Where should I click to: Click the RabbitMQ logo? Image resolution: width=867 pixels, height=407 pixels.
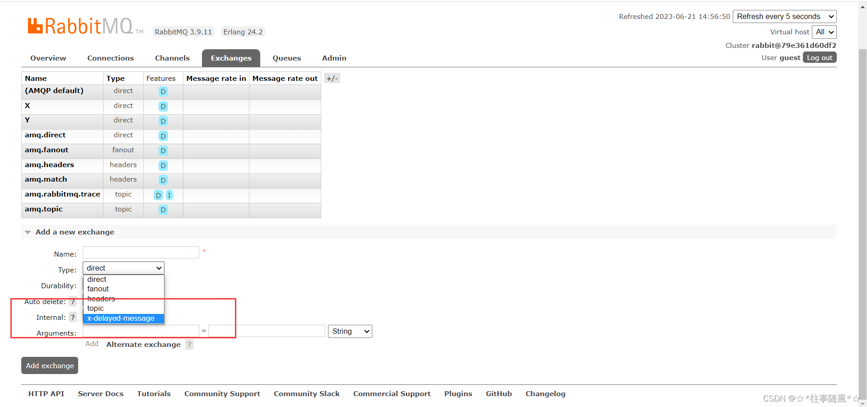pyautogui.click(x=85, y=26)
